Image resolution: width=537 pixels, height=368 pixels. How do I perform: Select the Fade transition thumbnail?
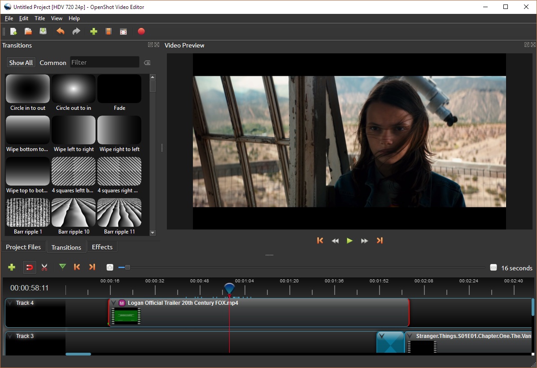(x=119, y=89)
